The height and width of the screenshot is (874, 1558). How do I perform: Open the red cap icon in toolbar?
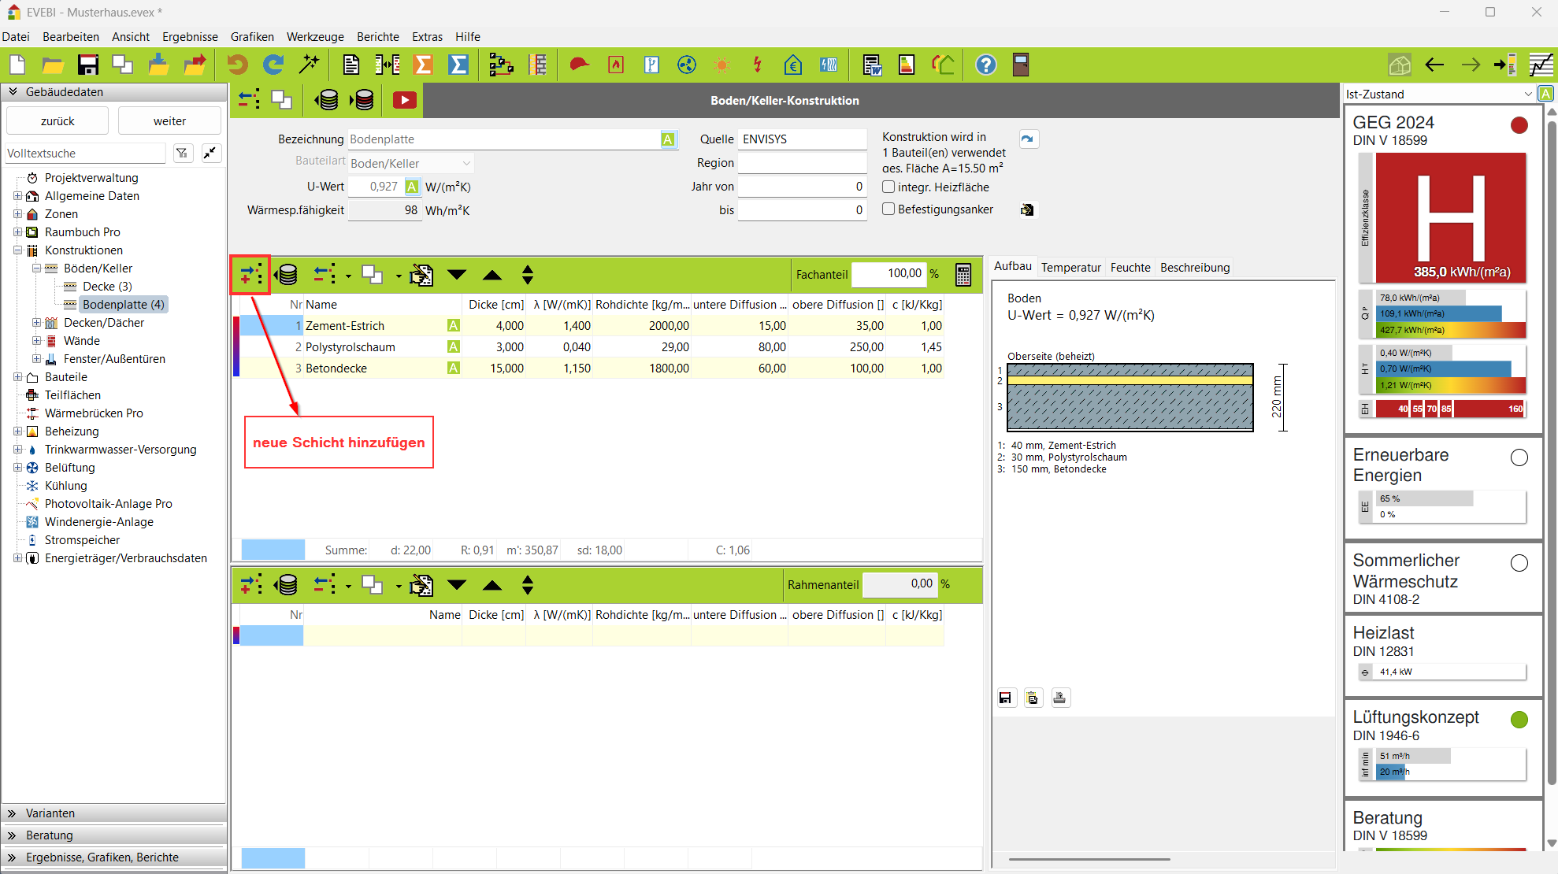click(x=580, y=65)
